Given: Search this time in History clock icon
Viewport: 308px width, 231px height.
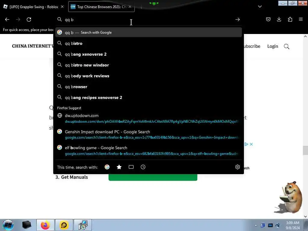Looking at the screenshot, I should coord(143,167).
